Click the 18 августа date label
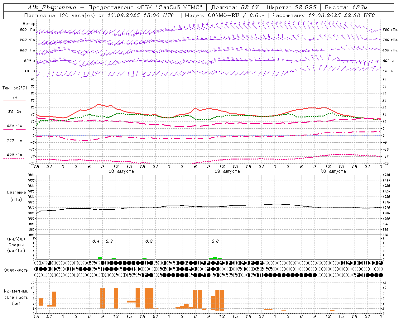 coord(121,171)
